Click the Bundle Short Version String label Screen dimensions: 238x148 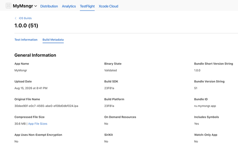(x=214, y=63)
